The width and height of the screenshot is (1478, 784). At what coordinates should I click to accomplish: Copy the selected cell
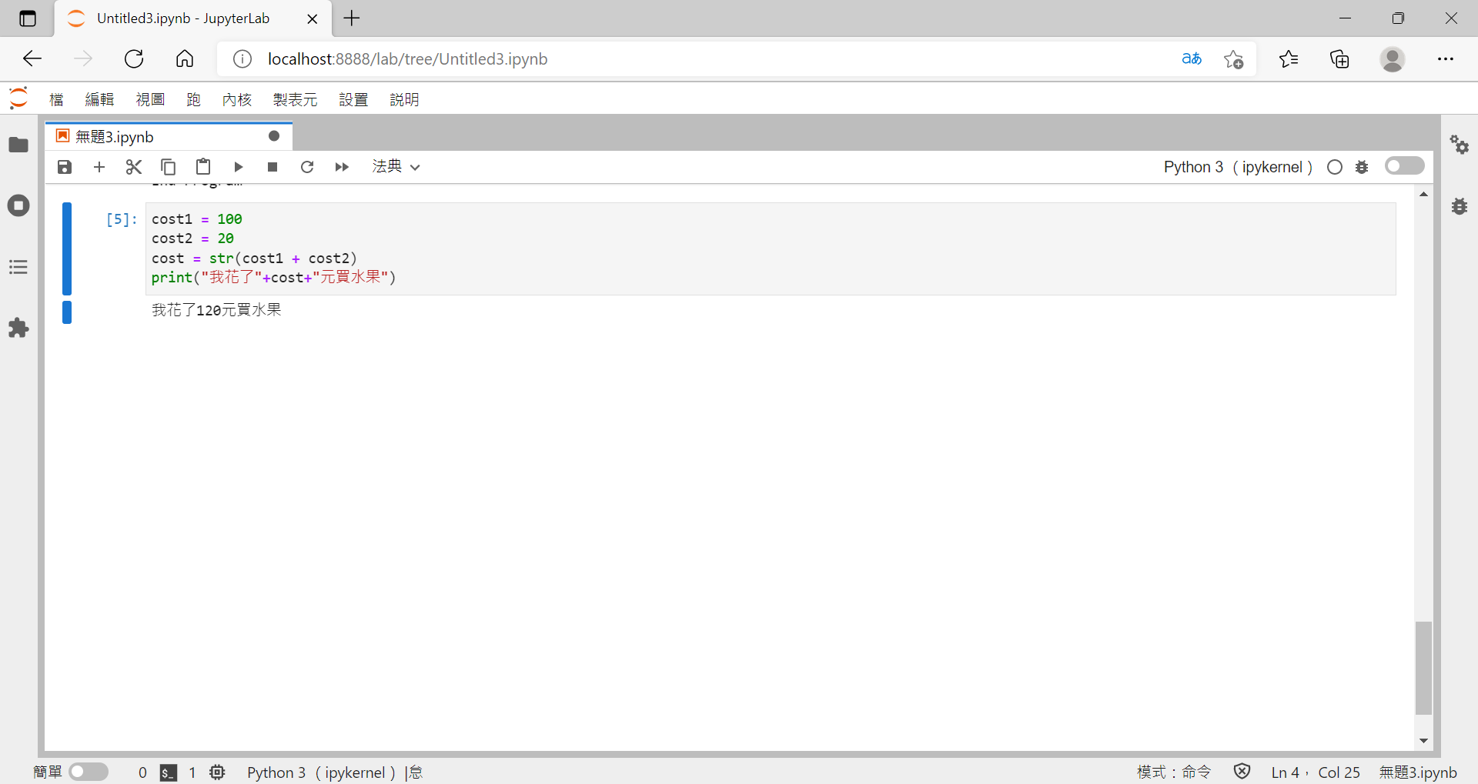tap(168, 167)
